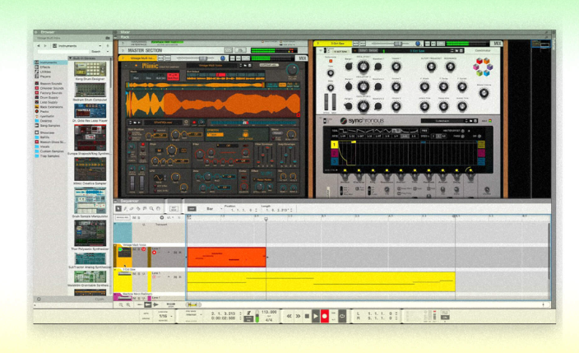This screenshot has height=353, width=579.
Task: Select the Kong Drum Designer thumbnail
Action: [x=90, y=69]
